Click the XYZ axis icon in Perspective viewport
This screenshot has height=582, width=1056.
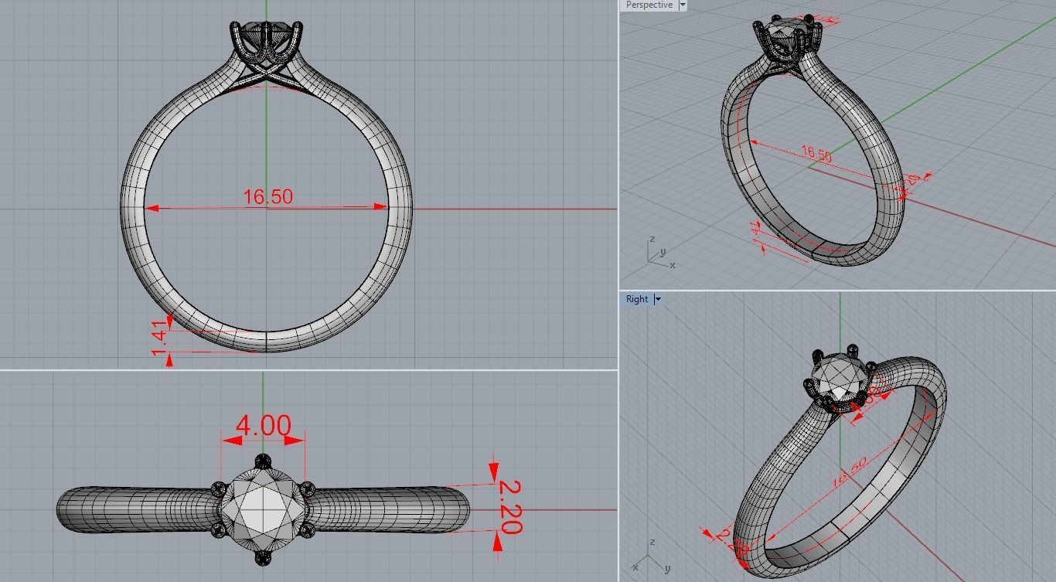point(659,253)
